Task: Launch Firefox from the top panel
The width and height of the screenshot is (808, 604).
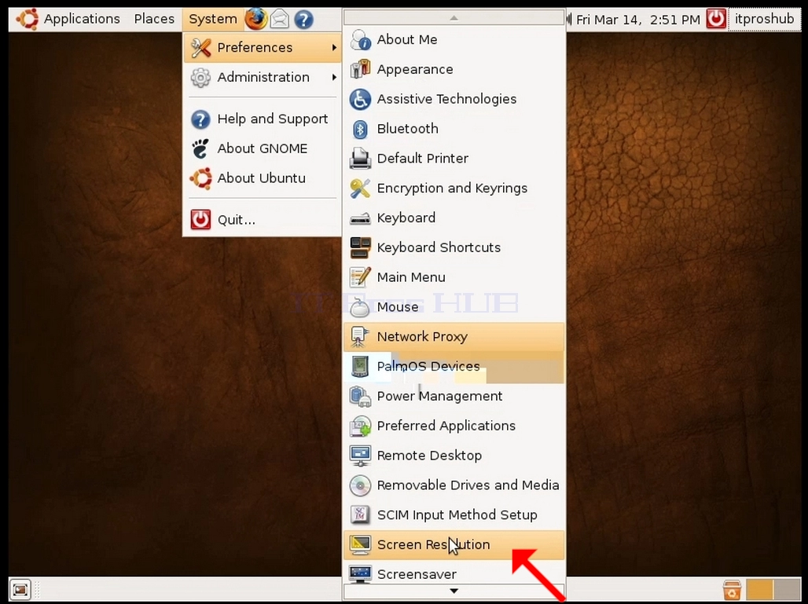Action: [256, 20]
